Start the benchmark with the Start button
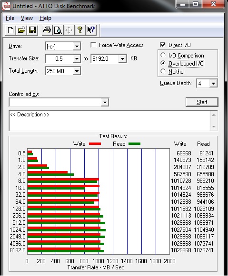 tap(202, 102)
